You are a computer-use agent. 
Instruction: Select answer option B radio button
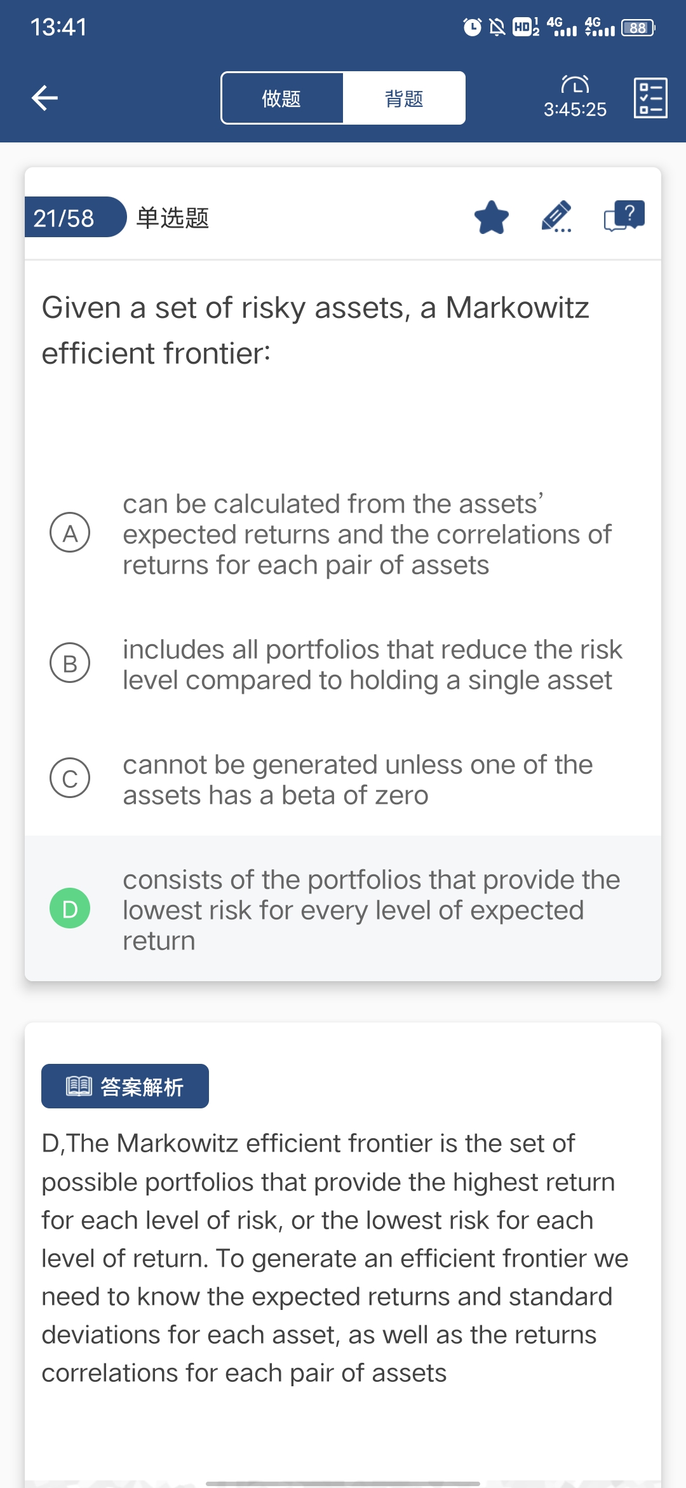click(x=70, y=663)
